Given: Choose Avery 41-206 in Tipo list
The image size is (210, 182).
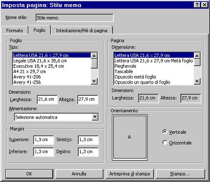Looking at the screenshot, I should coord(52,77).
